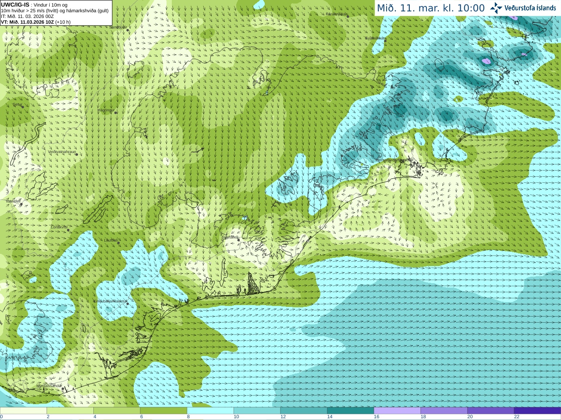Click the 6–8 m/s dark green legend swatch
Screen dimensions: 561x420
163,411
